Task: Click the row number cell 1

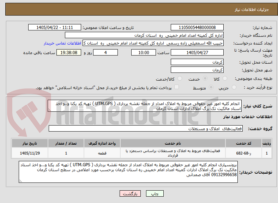Action: pyautogui.click(x=267, y=153)
